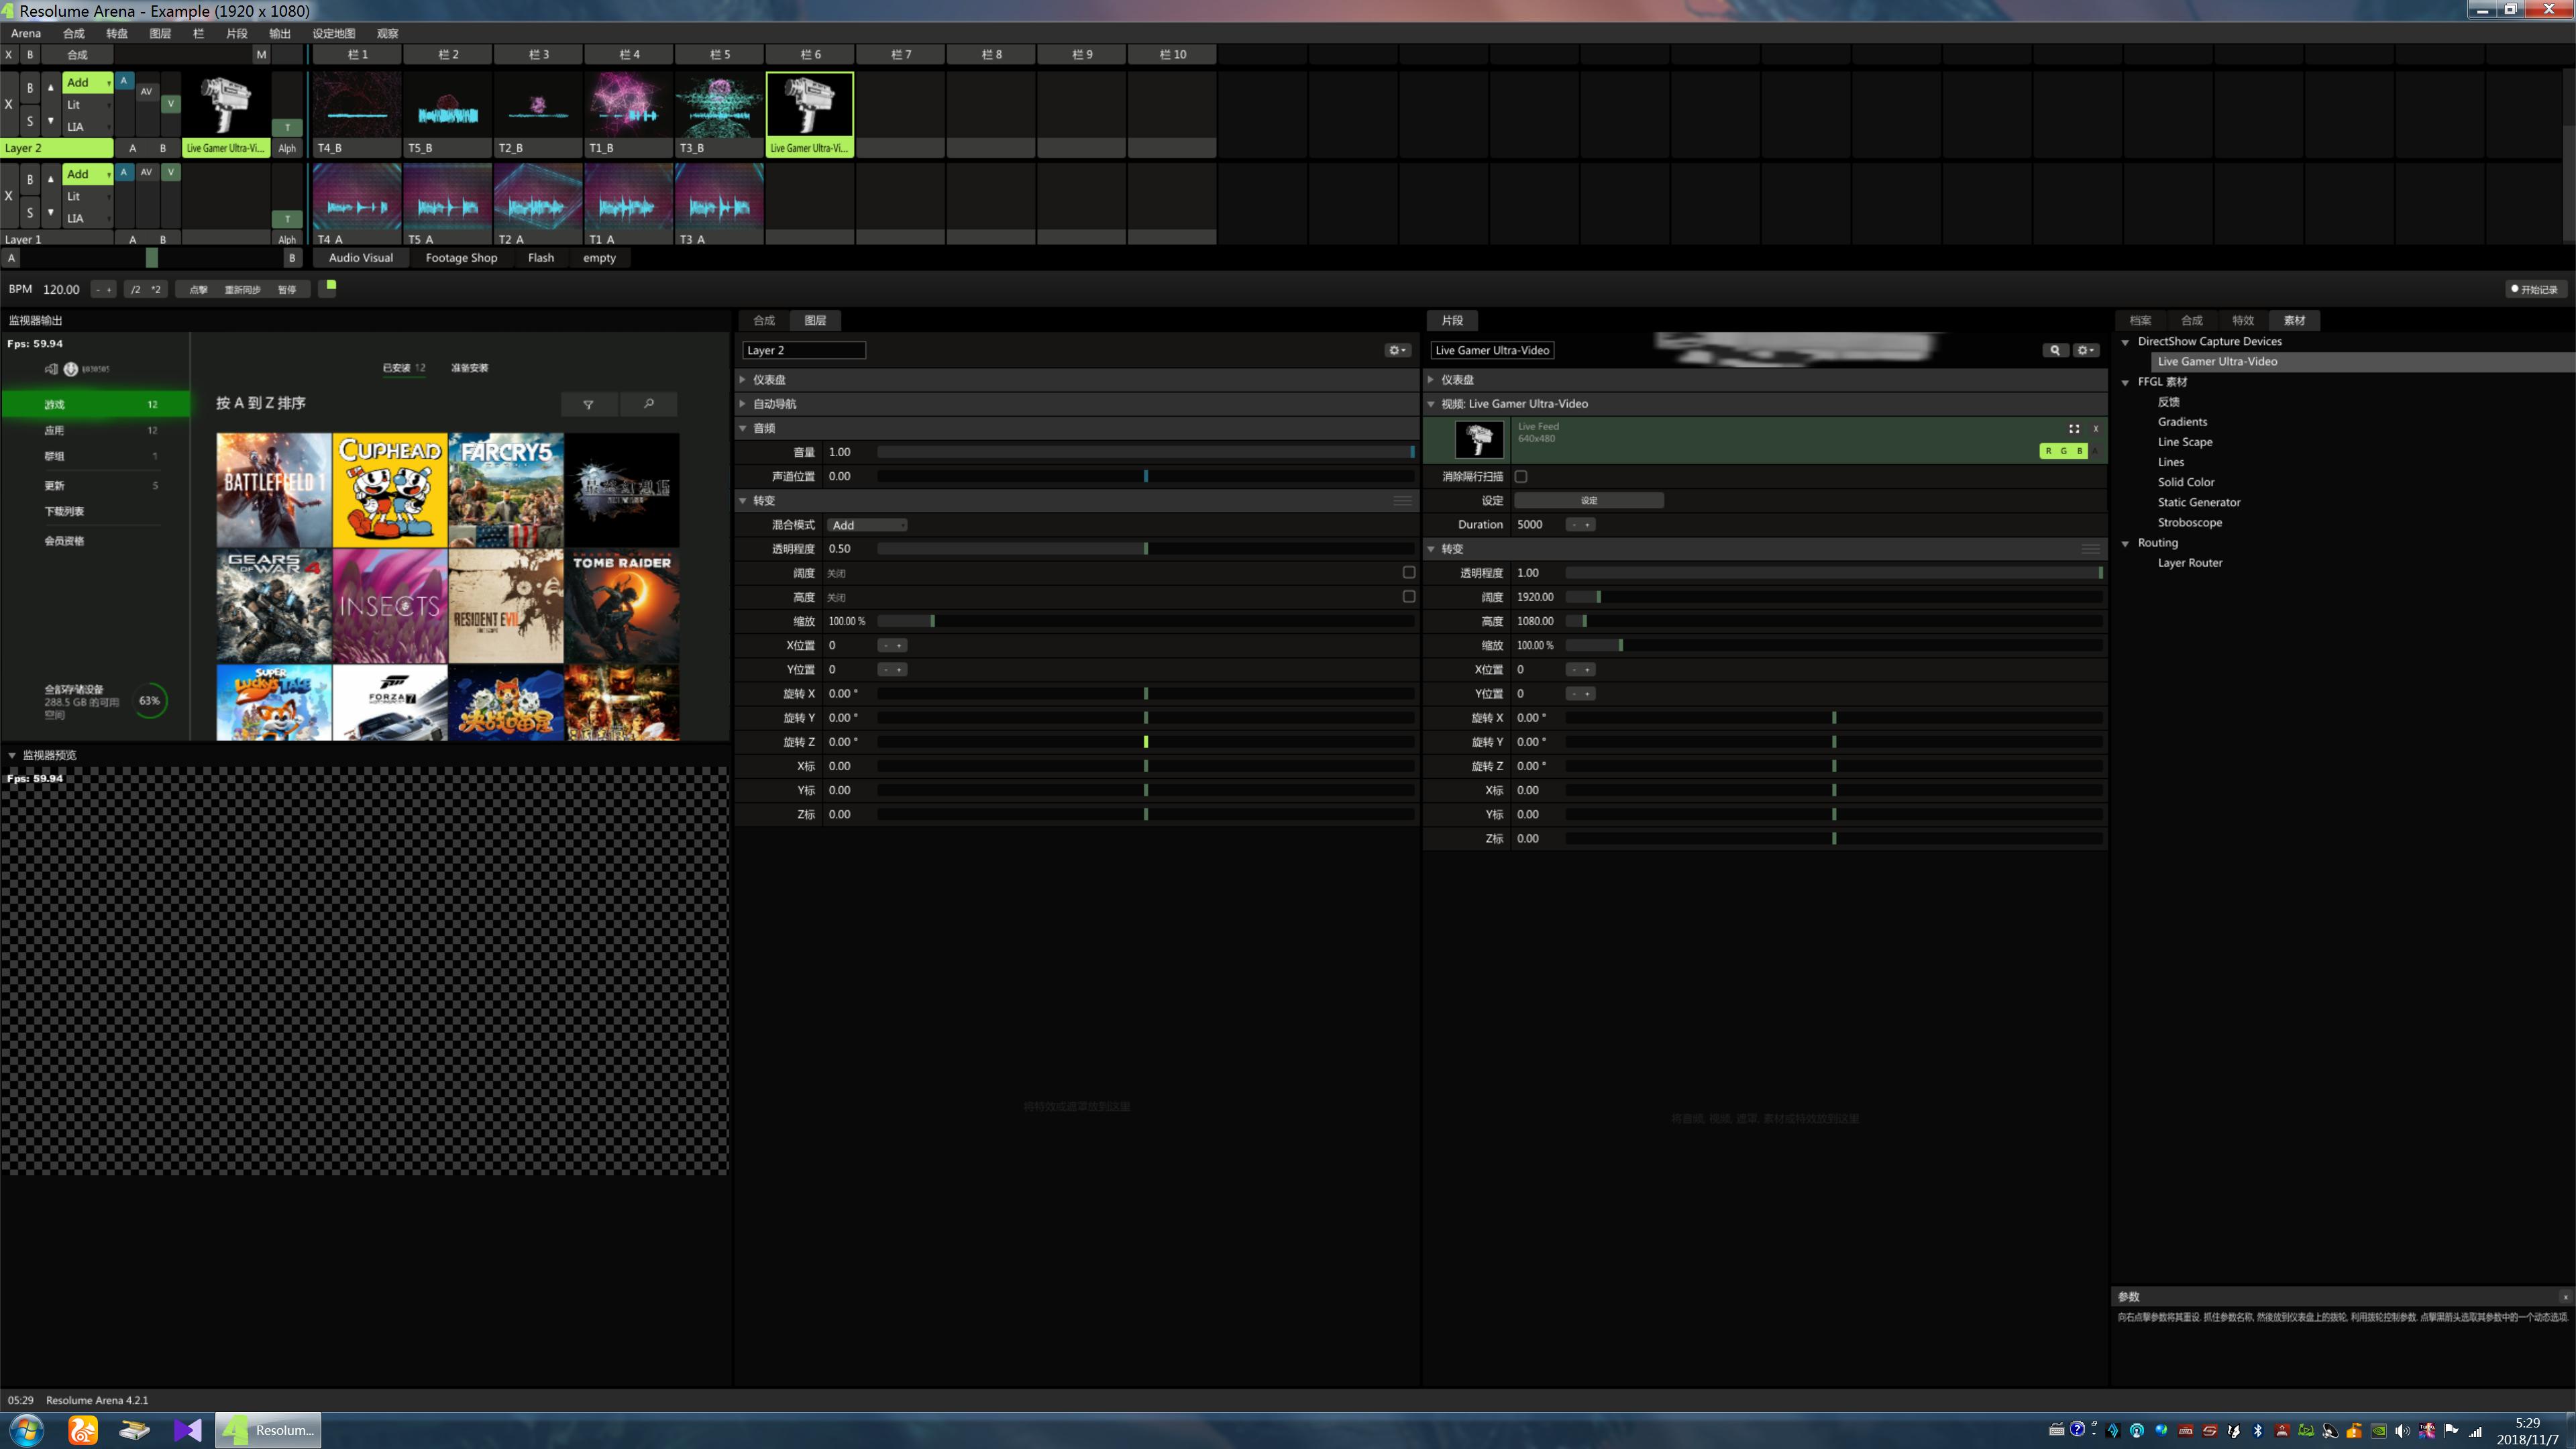The height and width of the screenshot is (1449, 2576).
Task: Click the composition M button
Action: point(261,55)
